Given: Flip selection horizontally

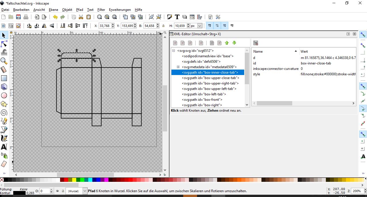Looking at the screenshot, I should click(44, 26).
